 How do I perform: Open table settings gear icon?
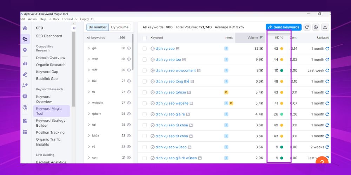(x=316, y=27)
